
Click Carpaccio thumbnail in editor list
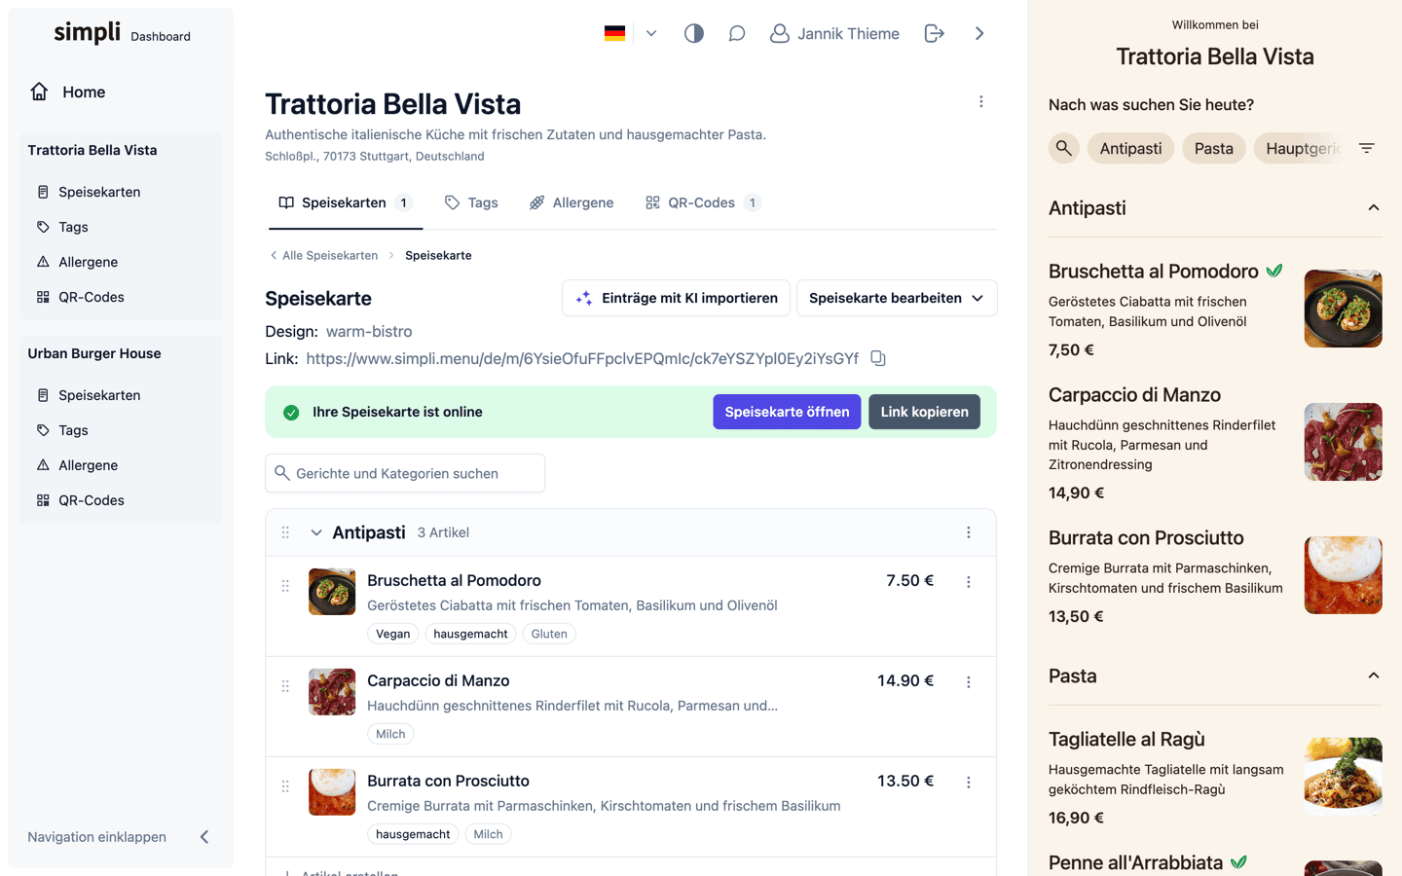pyautogui.click(x=332, y=692)
